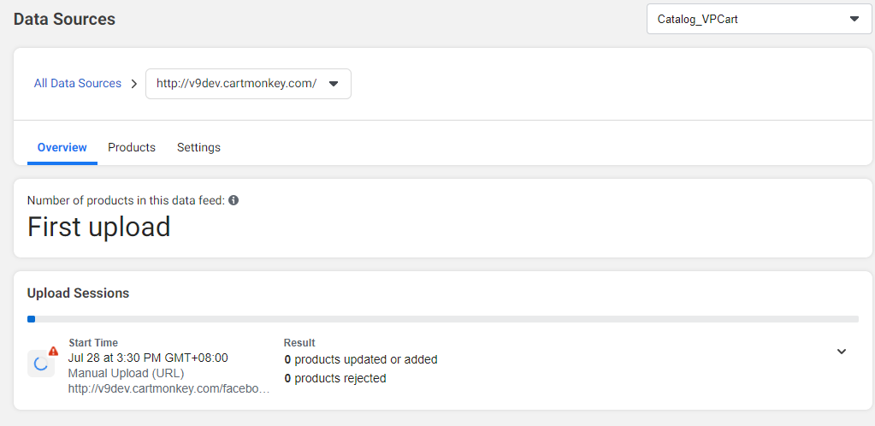Switch to the Products tab
The width and height of the screenshot is (875, 426).
pos(132,147)
